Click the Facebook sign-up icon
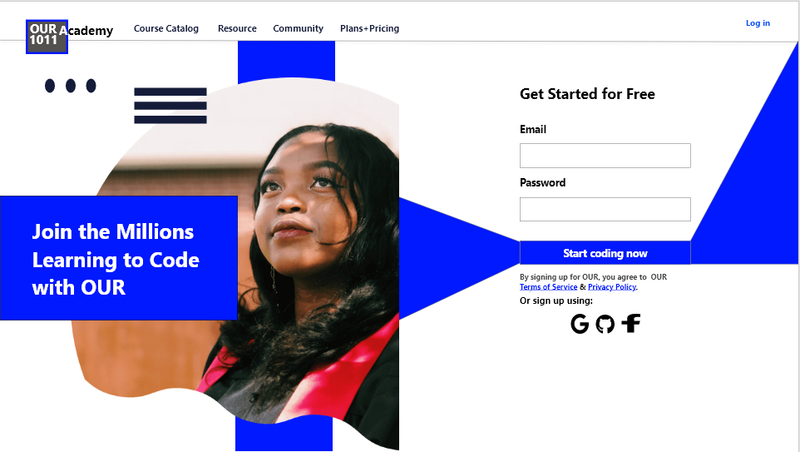The image size is (800, 452). point(631,323)
